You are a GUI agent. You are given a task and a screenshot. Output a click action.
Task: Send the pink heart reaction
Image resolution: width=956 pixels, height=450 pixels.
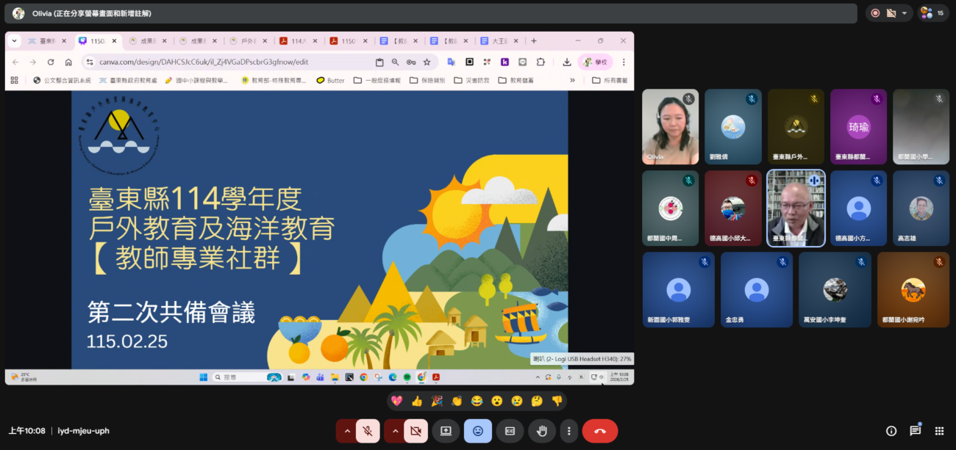[397, 401]
